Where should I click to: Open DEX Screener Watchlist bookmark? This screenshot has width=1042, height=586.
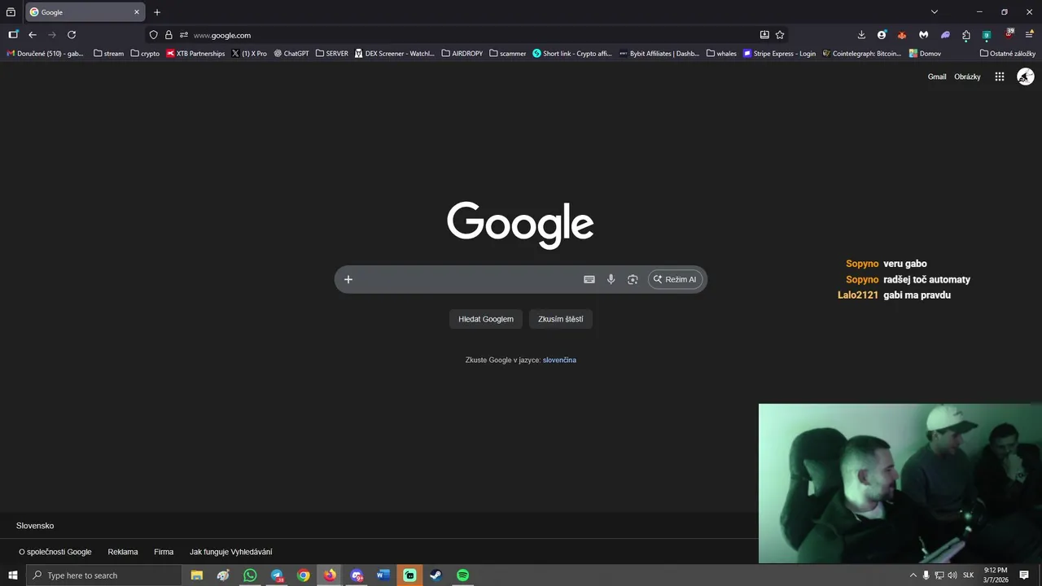click(x=395, y=54)
